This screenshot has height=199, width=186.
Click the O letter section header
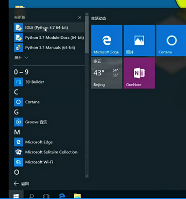[17, 172]
